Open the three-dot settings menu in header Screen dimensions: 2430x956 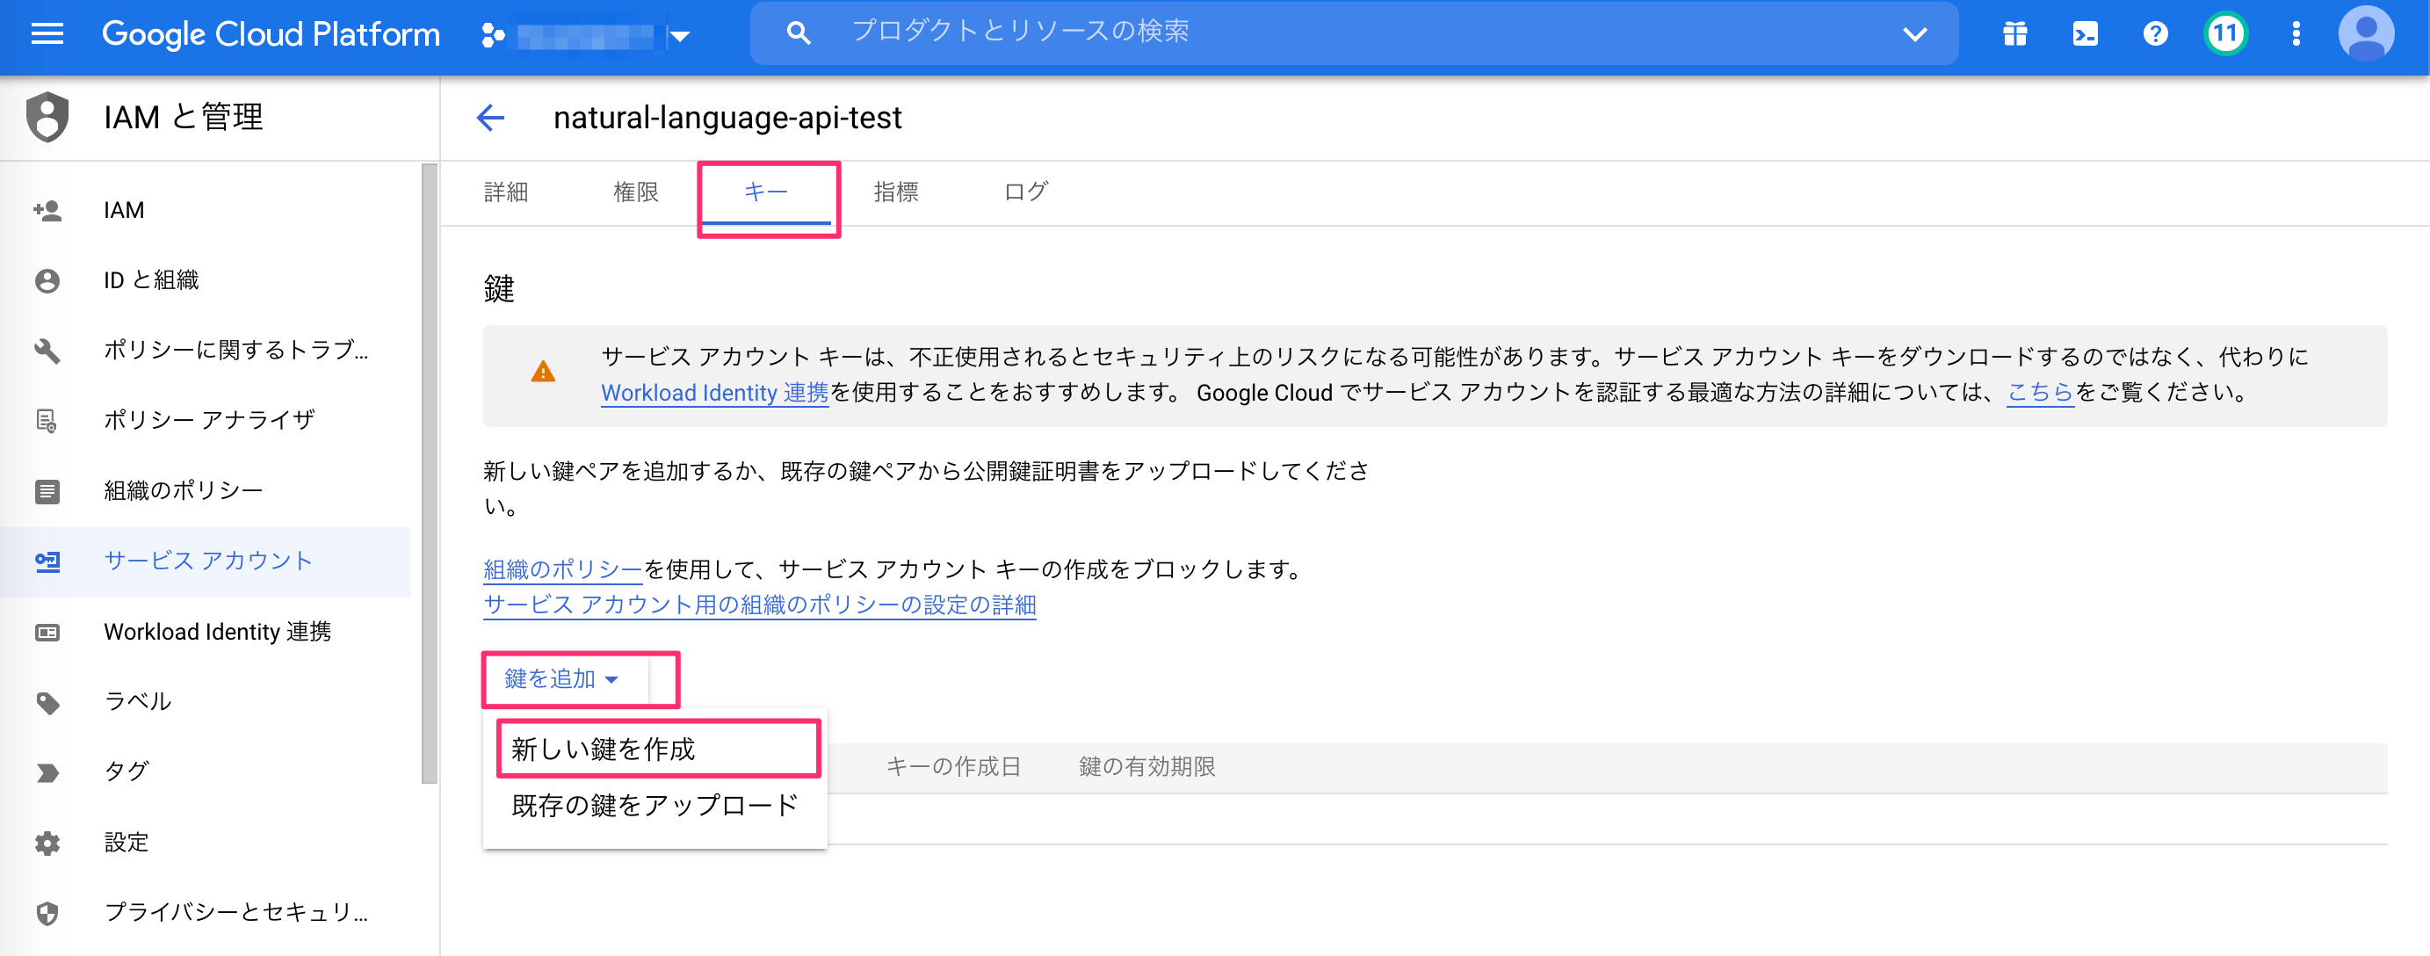[2296, 35]
